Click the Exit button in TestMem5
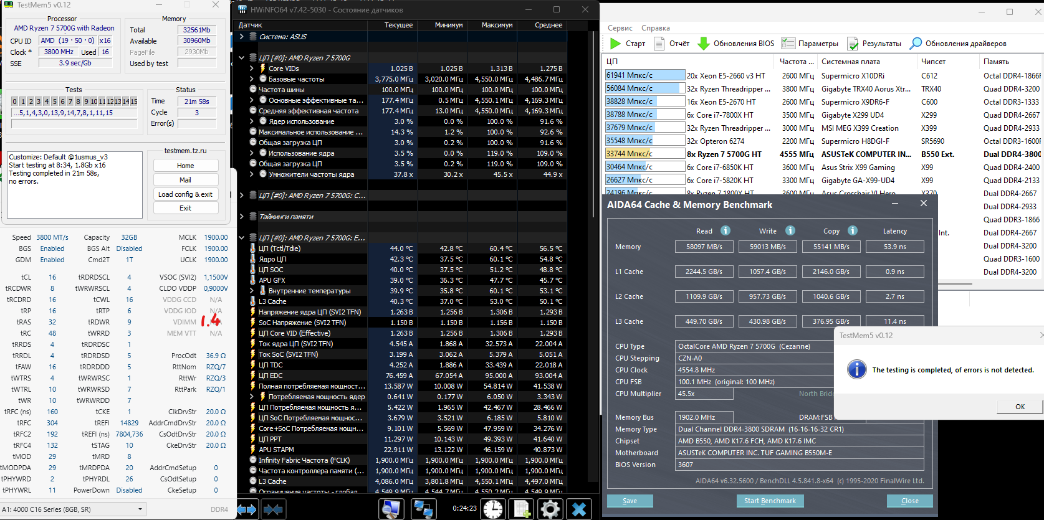Image resolution: width=1044 pixels, height=520 pixels. click(x=186, y=208)
